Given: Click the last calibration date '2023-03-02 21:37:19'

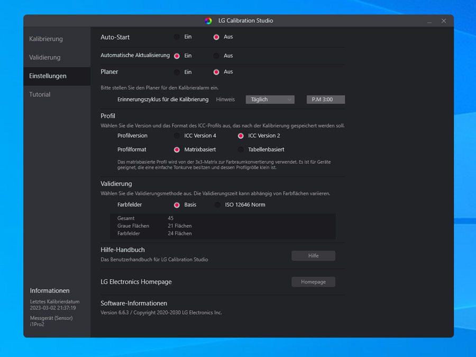Looking at the screenshot, I should tap(53, 308).
